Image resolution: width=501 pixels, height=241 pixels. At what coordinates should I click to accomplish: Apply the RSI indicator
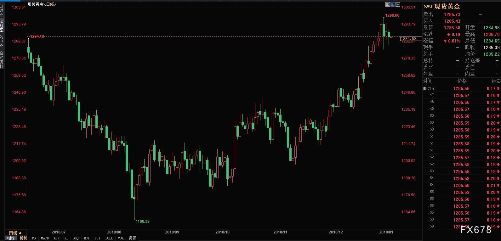pyautogui.click(x=87, y=238)
